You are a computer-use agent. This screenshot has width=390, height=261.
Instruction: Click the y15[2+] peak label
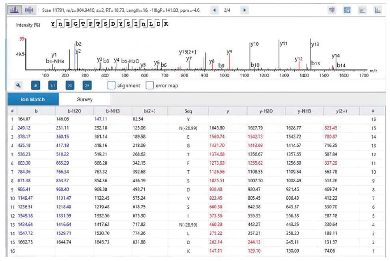(x=188, y=52)
